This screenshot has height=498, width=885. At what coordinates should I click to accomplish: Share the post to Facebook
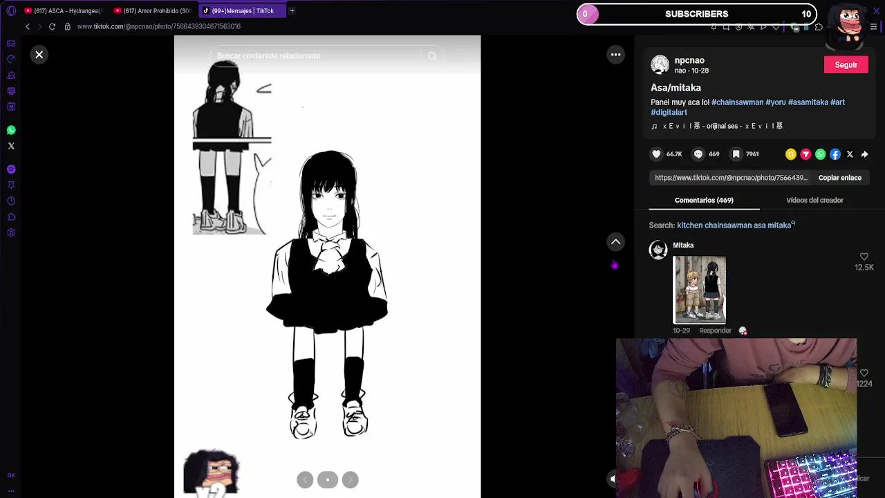835,154
